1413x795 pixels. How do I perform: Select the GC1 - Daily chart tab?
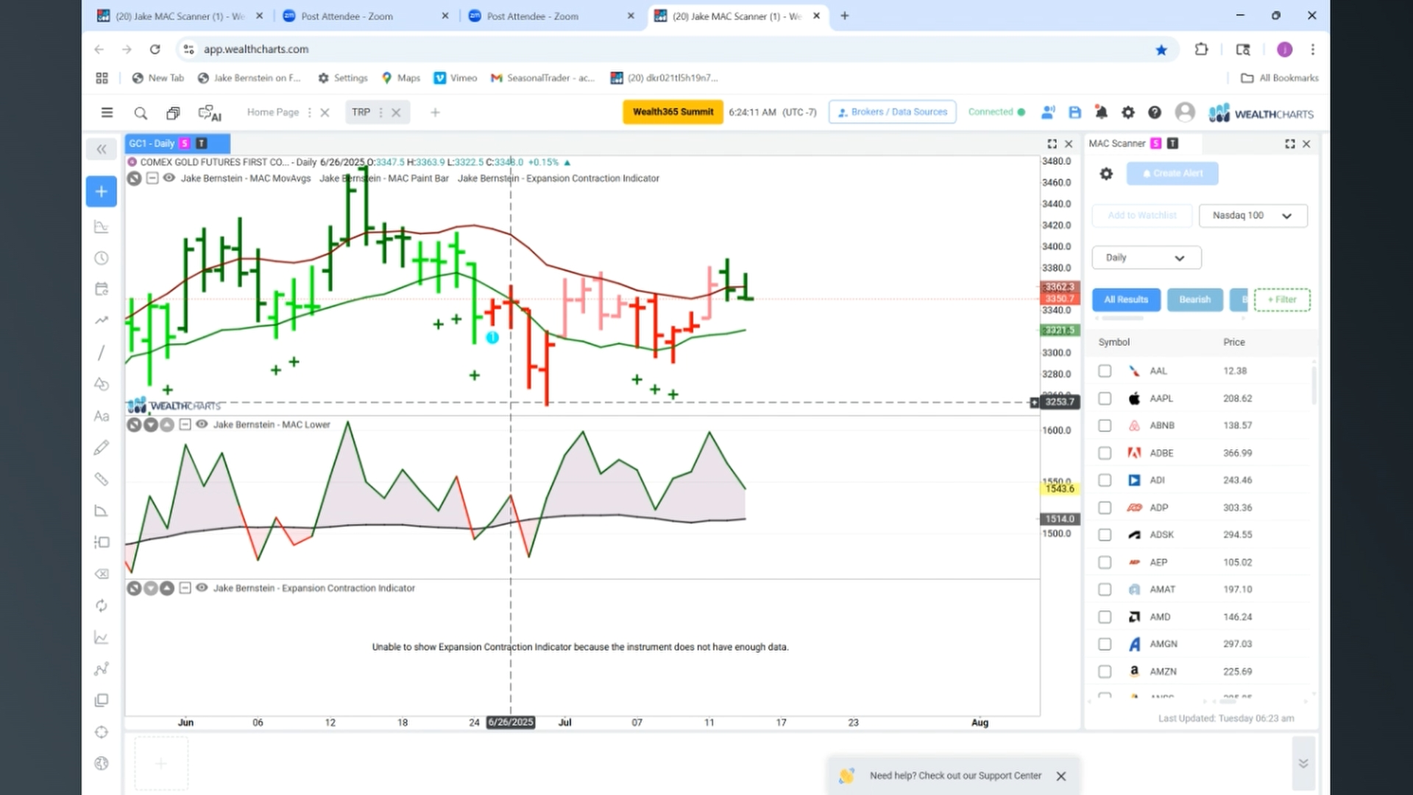tap(177, 144)
